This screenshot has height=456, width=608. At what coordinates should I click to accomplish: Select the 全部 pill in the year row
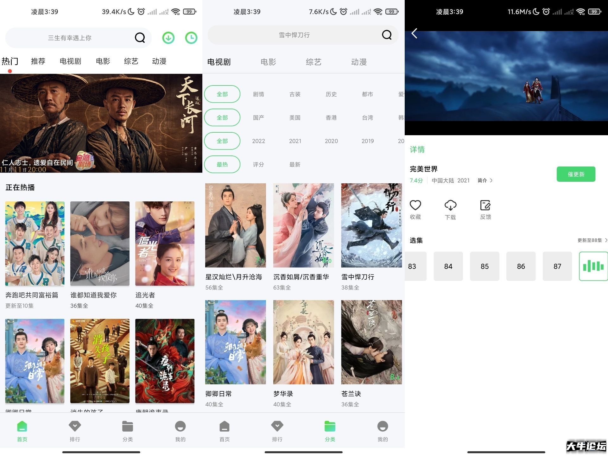(x=222, y=141)
